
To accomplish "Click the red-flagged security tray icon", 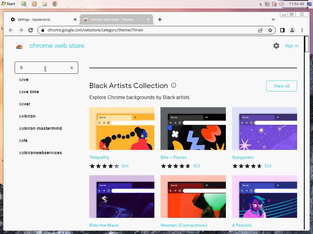I will [274, 4].
